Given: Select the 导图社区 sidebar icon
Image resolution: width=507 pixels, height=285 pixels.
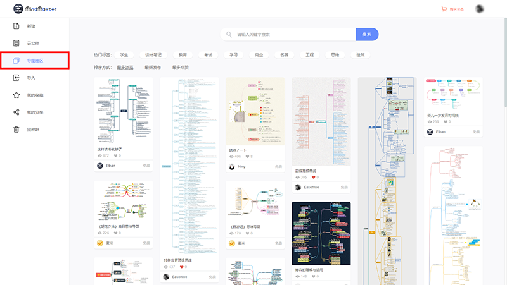Looking at the screenshot, I should [x=16, y=61].
